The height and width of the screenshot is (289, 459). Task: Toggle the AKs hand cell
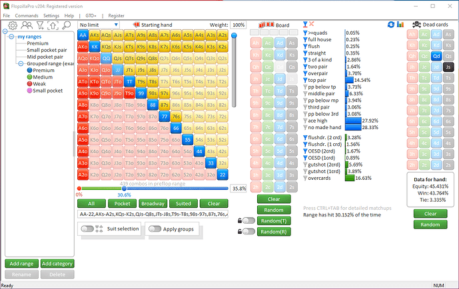click(x=95, y=35)
